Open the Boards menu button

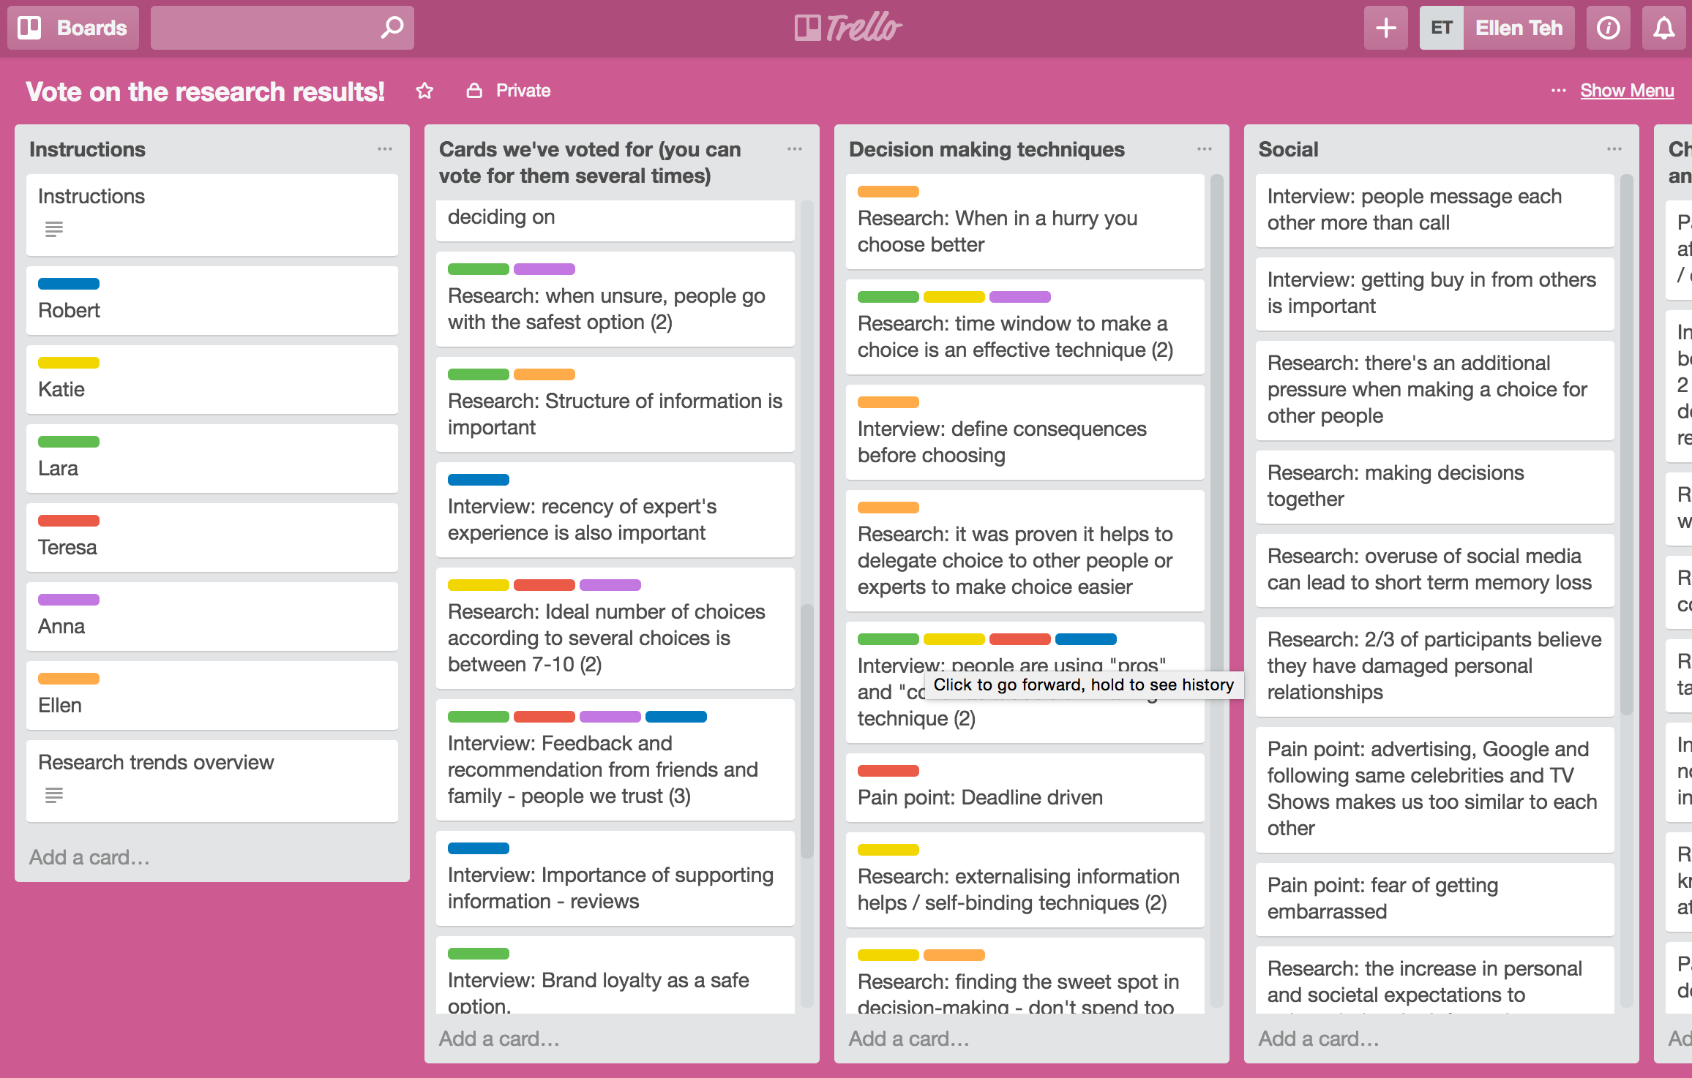pos(72,28)
